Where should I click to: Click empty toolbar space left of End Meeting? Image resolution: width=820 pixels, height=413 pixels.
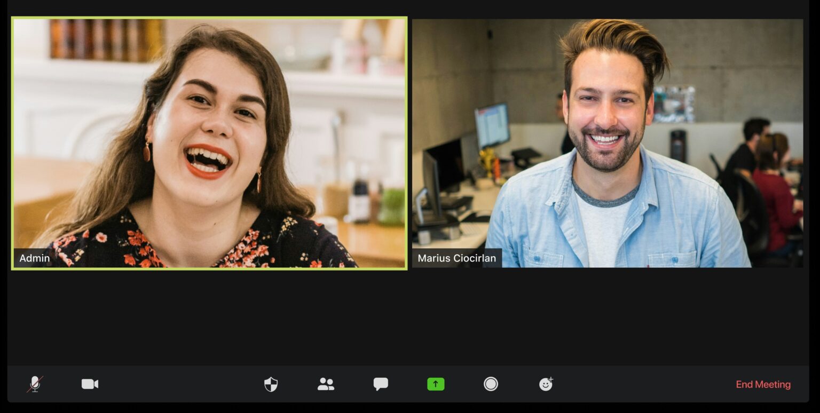point(641,384)
